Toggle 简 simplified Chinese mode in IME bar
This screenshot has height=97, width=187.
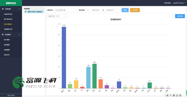coord(174,95)
